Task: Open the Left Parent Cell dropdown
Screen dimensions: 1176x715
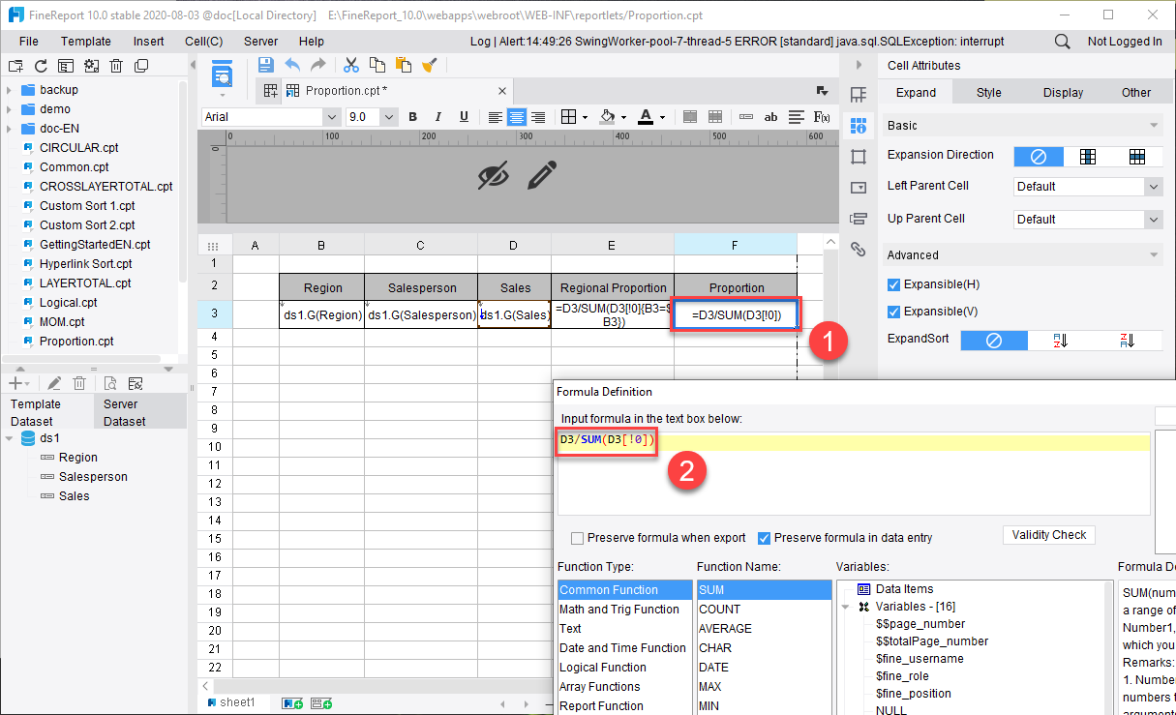Action: tap(1087, 187)
